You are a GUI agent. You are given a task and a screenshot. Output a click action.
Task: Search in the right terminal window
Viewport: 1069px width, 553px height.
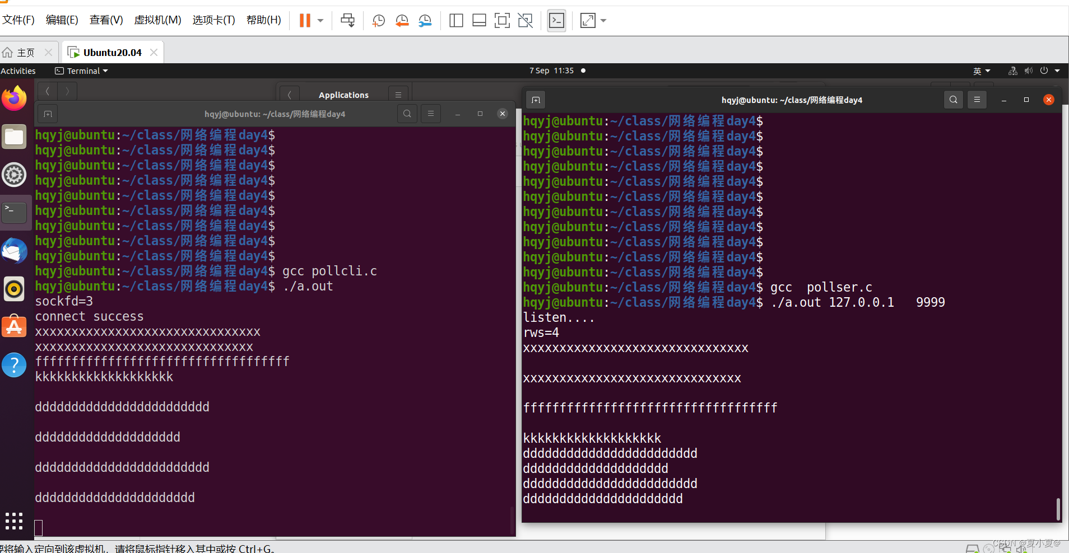954,100
